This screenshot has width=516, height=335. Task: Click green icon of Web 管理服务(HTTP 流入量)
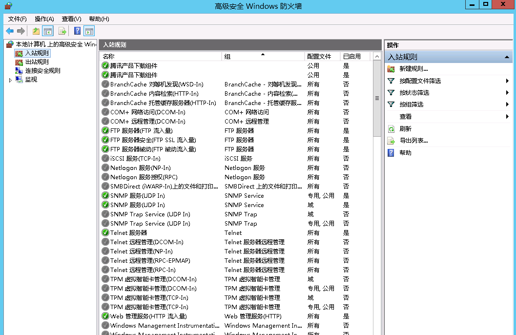(105, 316)
